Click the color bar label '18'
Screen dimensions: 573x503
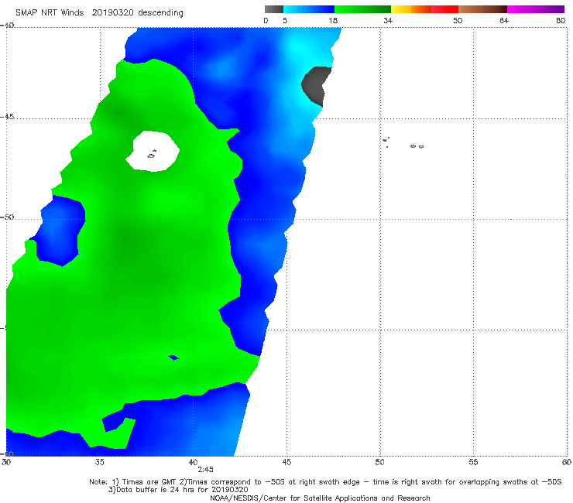coord(333,21)
